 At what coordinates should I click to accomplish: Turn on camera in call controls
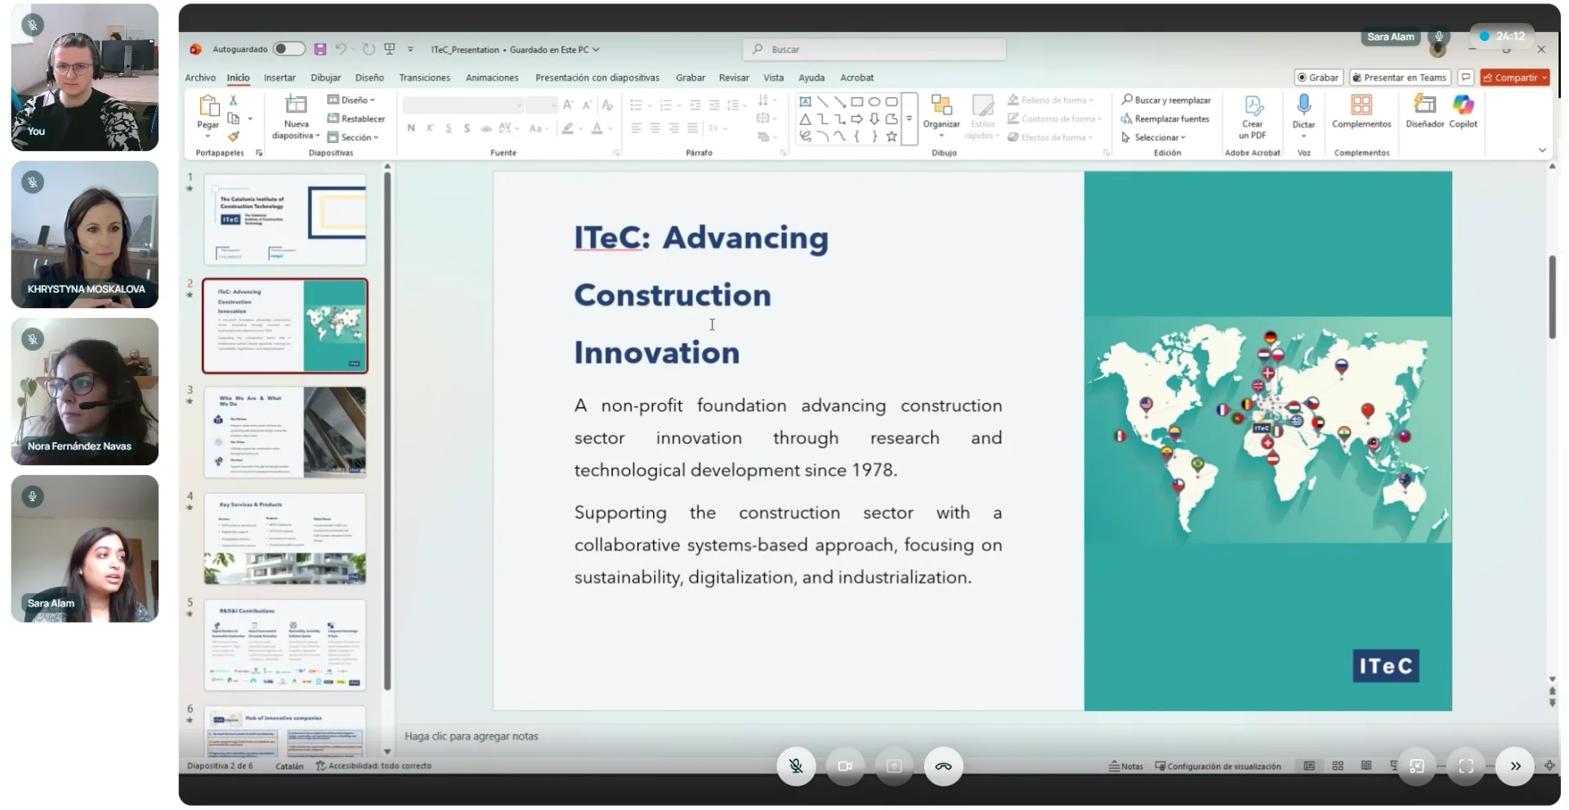click(x=845, y=767)
